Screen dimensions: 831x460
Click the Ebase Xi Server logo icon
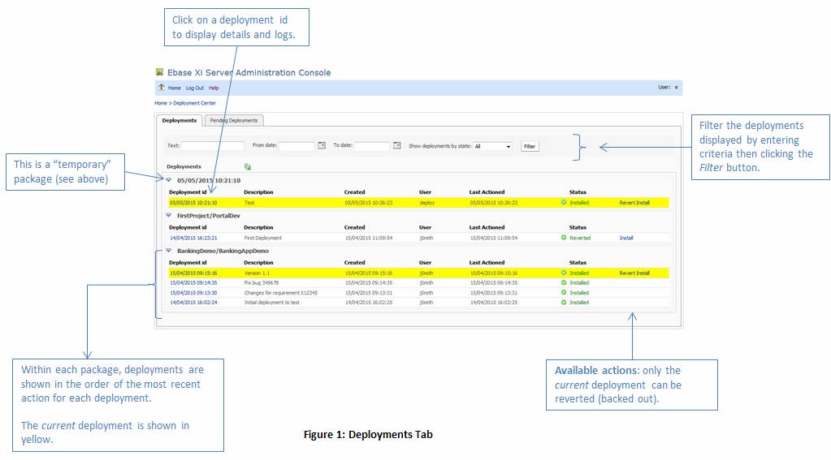coord(160,72)
